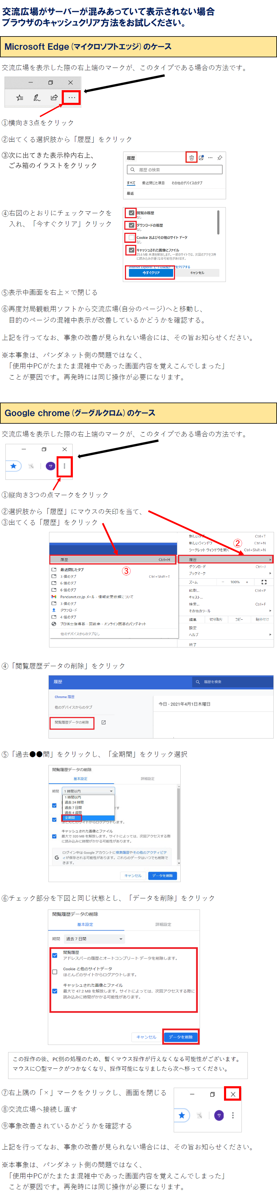The height and width of the screenshot is (1202, 277).
Task: Click the Google G icon in the clear-data dialog
Action: click(x=57, y=857)
